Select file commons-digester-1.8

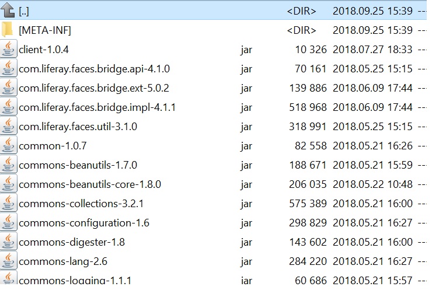click(x=72, y=242)
